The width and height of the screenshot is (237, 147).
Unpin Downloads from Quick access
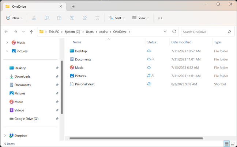coord(57,77)
